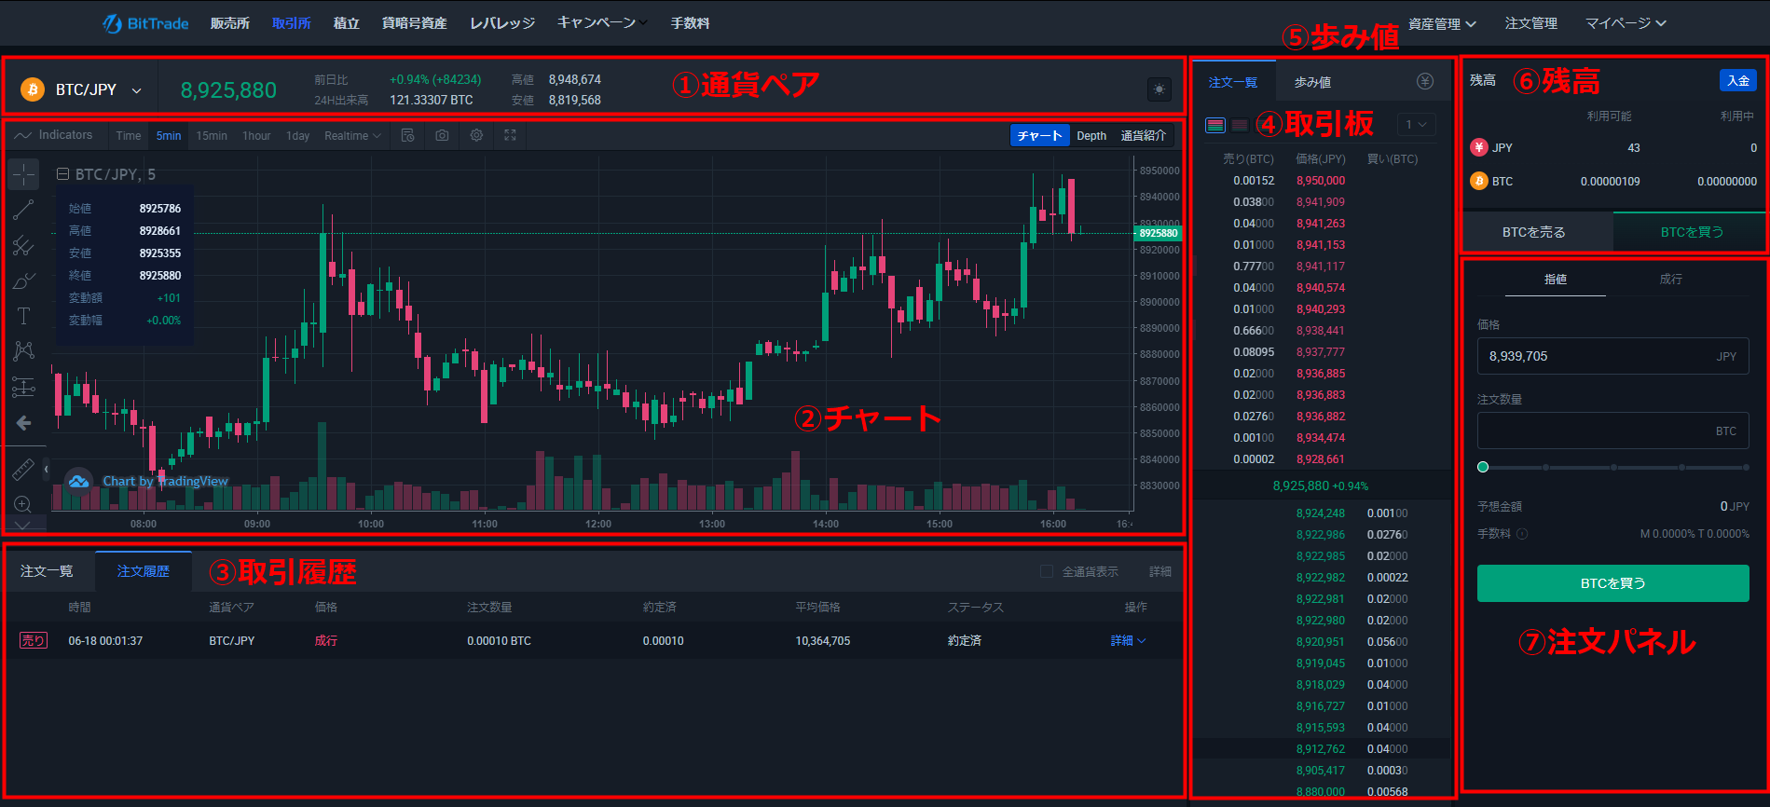Click the green BTCを買う order button

[x=1612, y=583]
